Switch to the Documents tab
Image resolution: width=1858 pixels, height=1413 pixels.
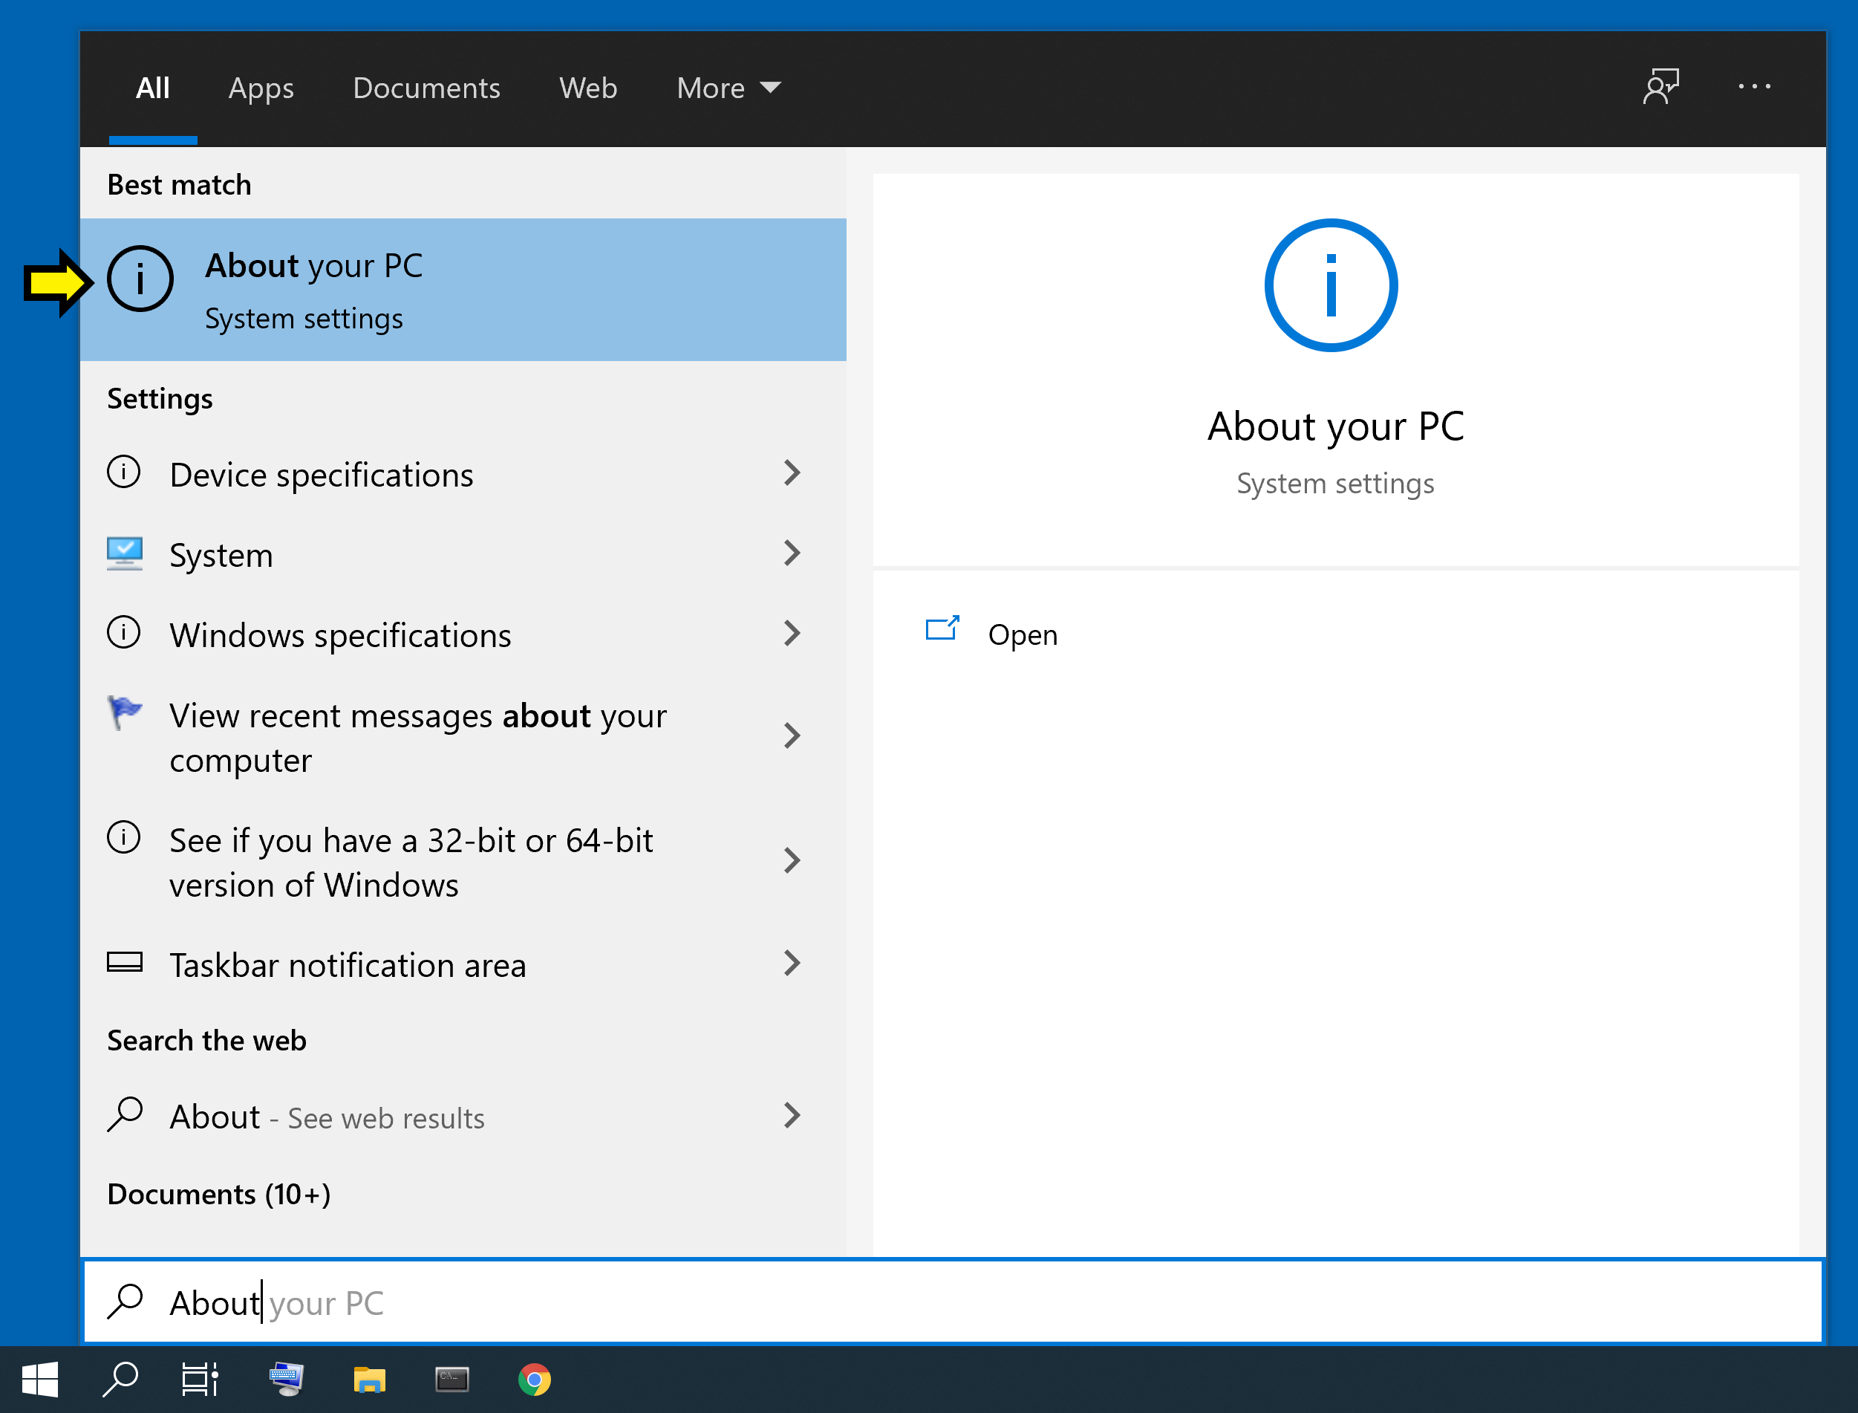[426, 88]
